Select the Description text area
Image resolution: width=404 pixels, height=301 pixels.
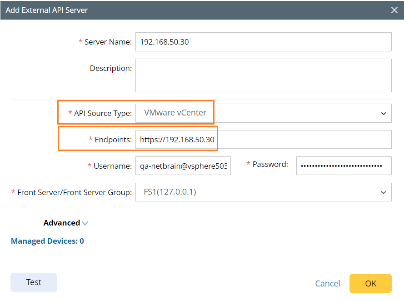[264, 75]
